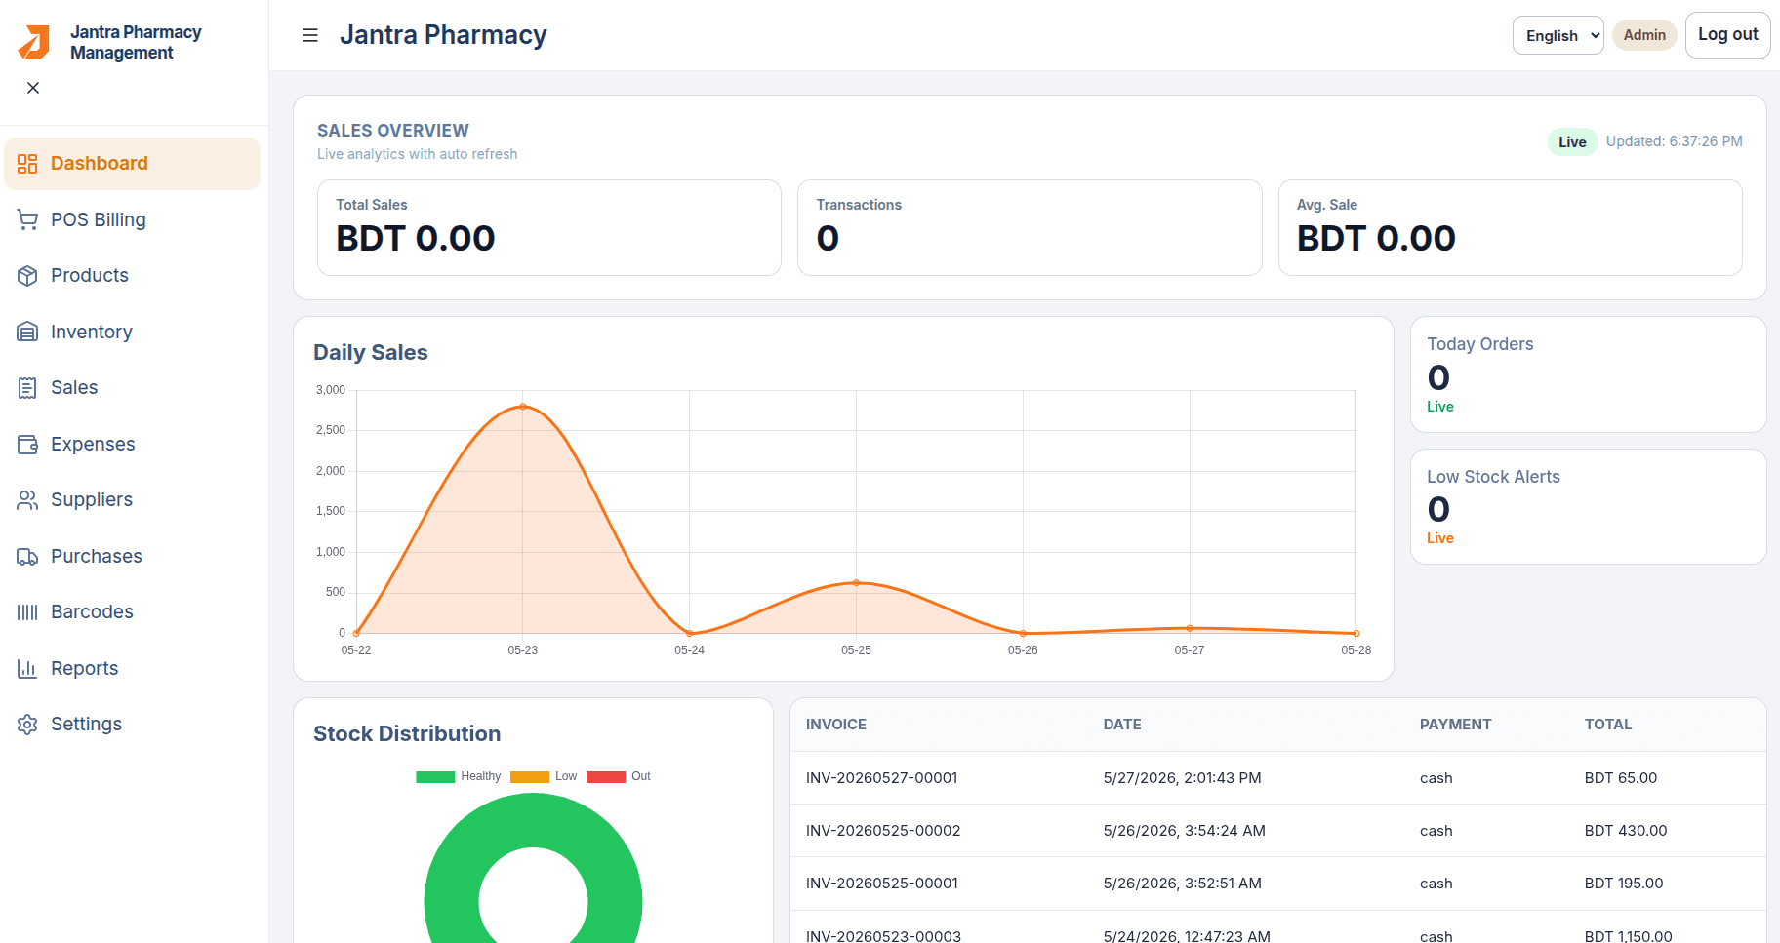Toggle the Low orange legend swatch
The width and height of the screenshot is (1780, 943).
tap(530, 777)
